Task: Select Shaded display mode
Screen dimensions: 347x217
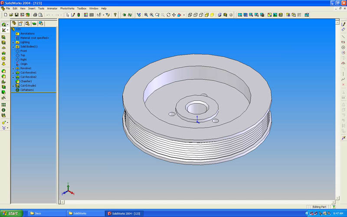Action: pyautogui.click(x=212, y=15)
